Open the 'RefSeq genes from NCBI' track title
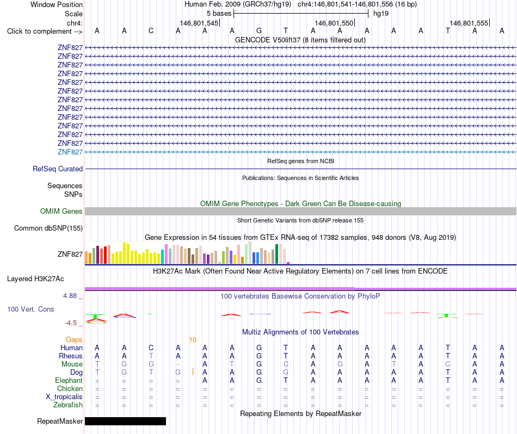This screenshot has width=517, height=434. tap(300, 161)
